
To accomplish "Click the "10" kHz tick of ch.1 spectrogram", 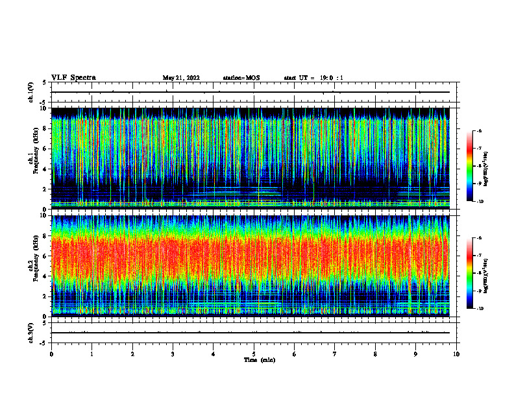I will [x=43, y=108].
